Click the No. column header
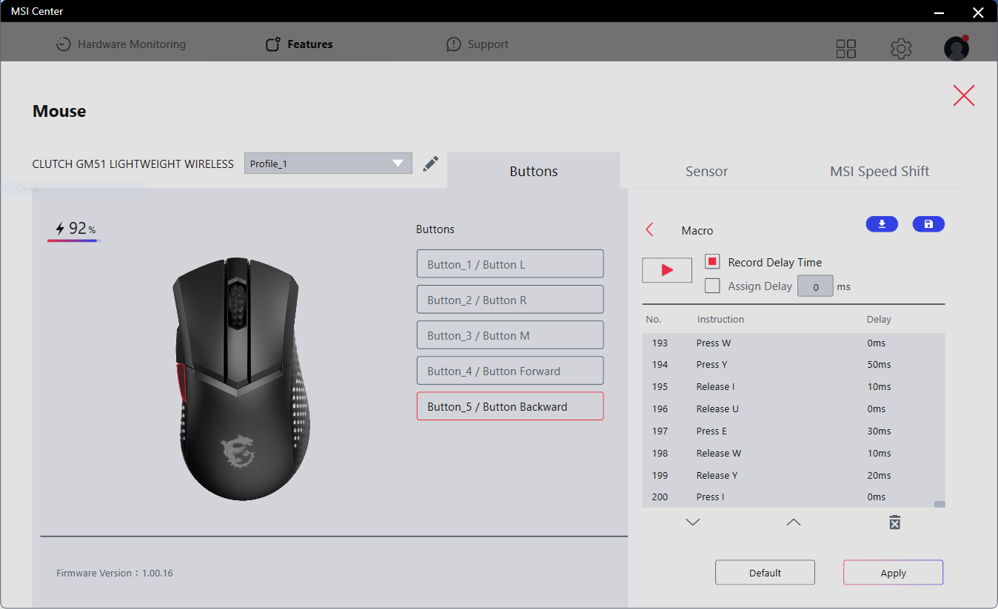The image size is (998, 609). (654, 320)
